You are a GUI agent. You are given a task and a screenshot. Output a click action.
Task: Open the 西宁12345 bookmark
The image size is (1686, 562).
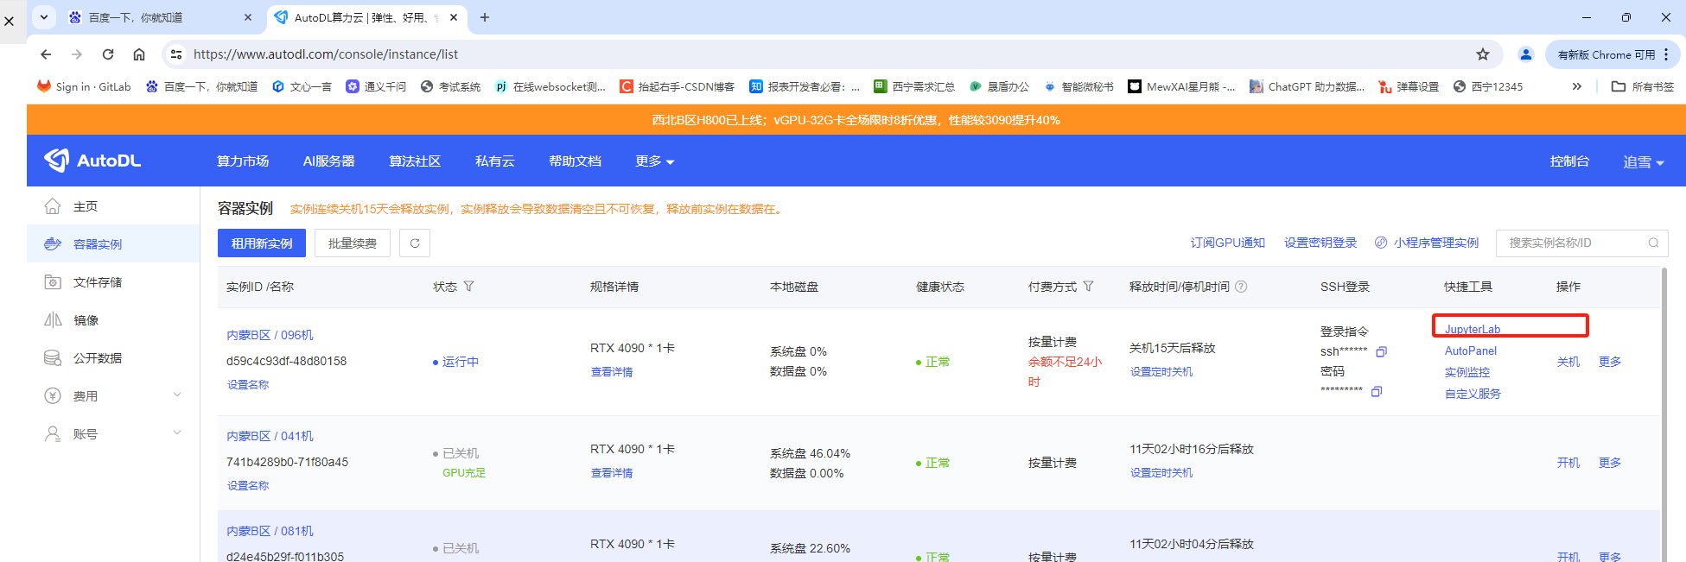pyautogui.click(x=1488, y=86)
